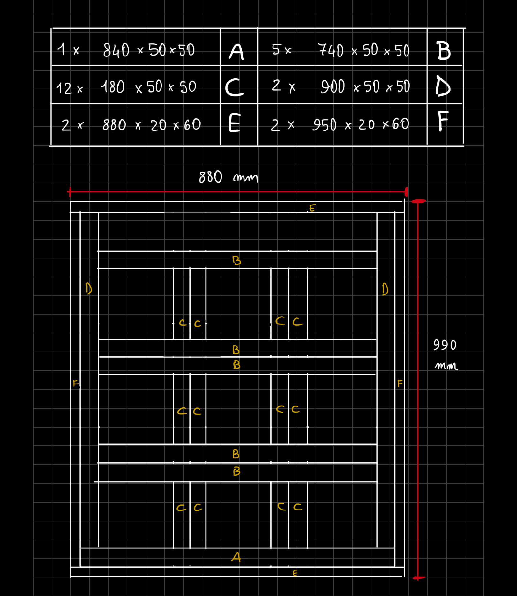Click the yellow F label on the left side

[76, 383]
